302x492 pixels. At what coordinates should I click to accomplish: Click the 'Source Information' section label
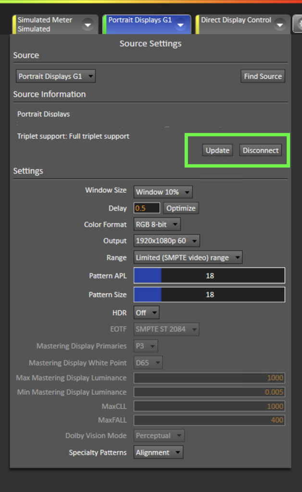pyautogui.click(x=49, y=94)
